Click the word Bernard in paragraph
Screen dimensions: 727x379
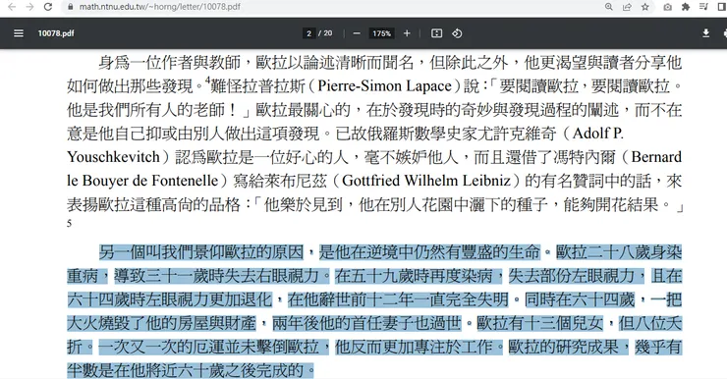pos(656,157)
